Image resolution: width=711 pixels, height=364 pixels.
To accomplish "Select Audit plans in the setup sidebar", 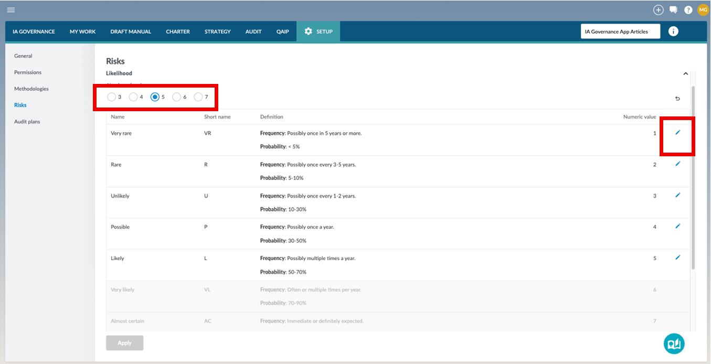I will [27, 122].
